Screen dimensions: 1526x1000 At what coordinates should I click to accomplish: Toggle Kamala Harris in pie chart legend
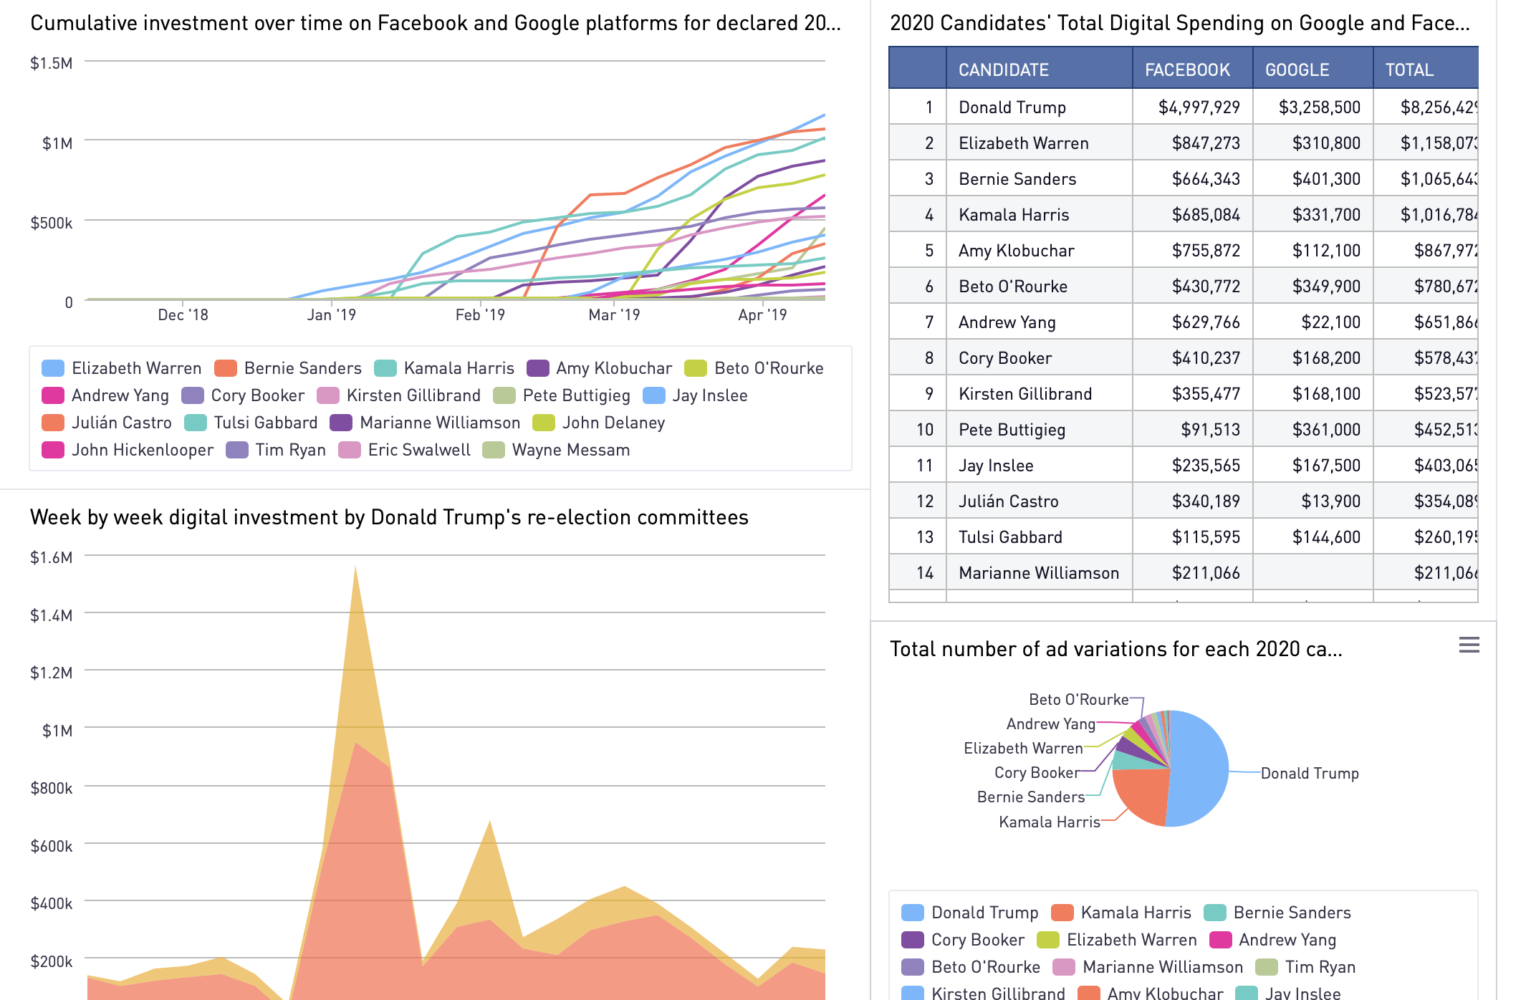tap(1121, 913)
